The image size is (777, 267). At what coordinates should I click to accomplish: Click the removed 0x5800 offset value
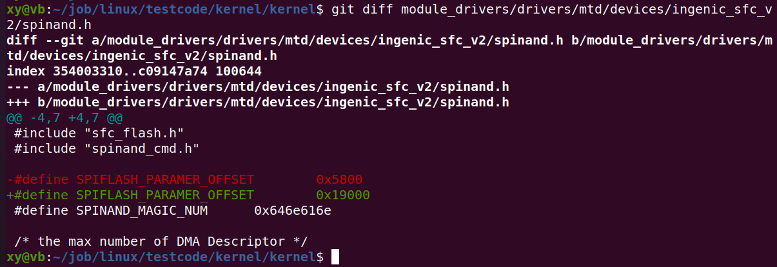click(339, 179)
